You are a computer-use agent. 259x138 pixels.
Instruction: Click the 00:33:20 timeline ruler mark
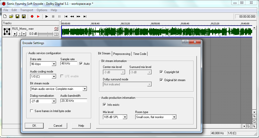(125, 24)
